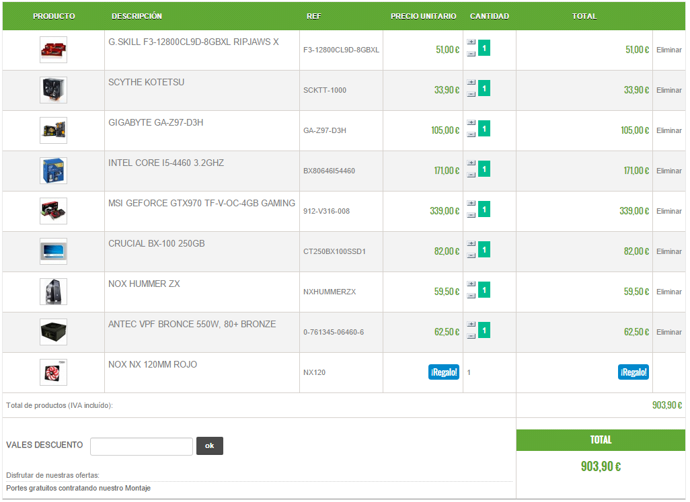Open NOX NX 120MM ROJO description link

tap(153, 364)
